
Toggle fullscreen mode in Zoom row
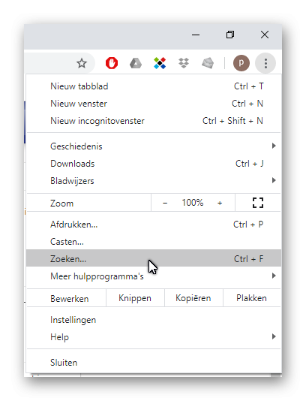click(258, 203)
